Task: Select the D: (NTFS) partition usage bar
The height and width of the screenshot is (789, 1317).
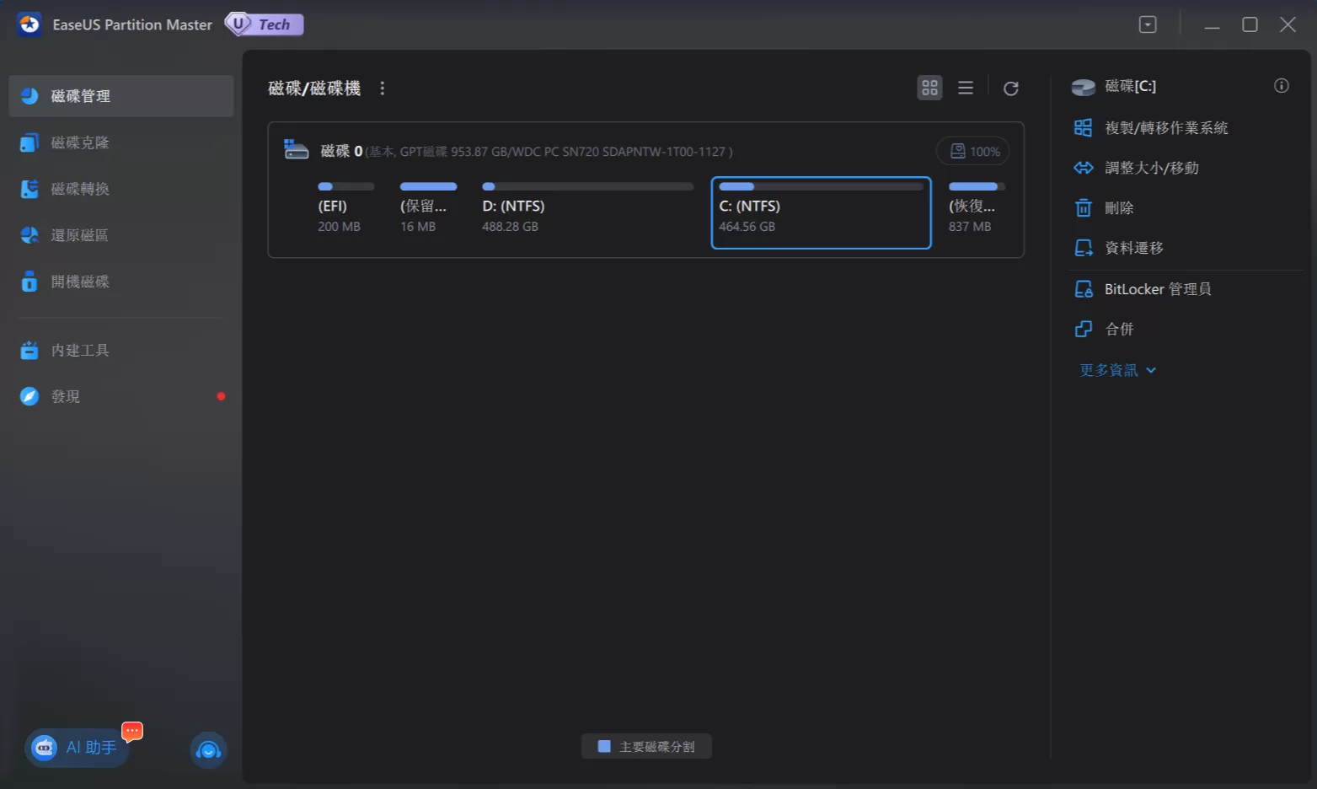Action: click(587, 186)
